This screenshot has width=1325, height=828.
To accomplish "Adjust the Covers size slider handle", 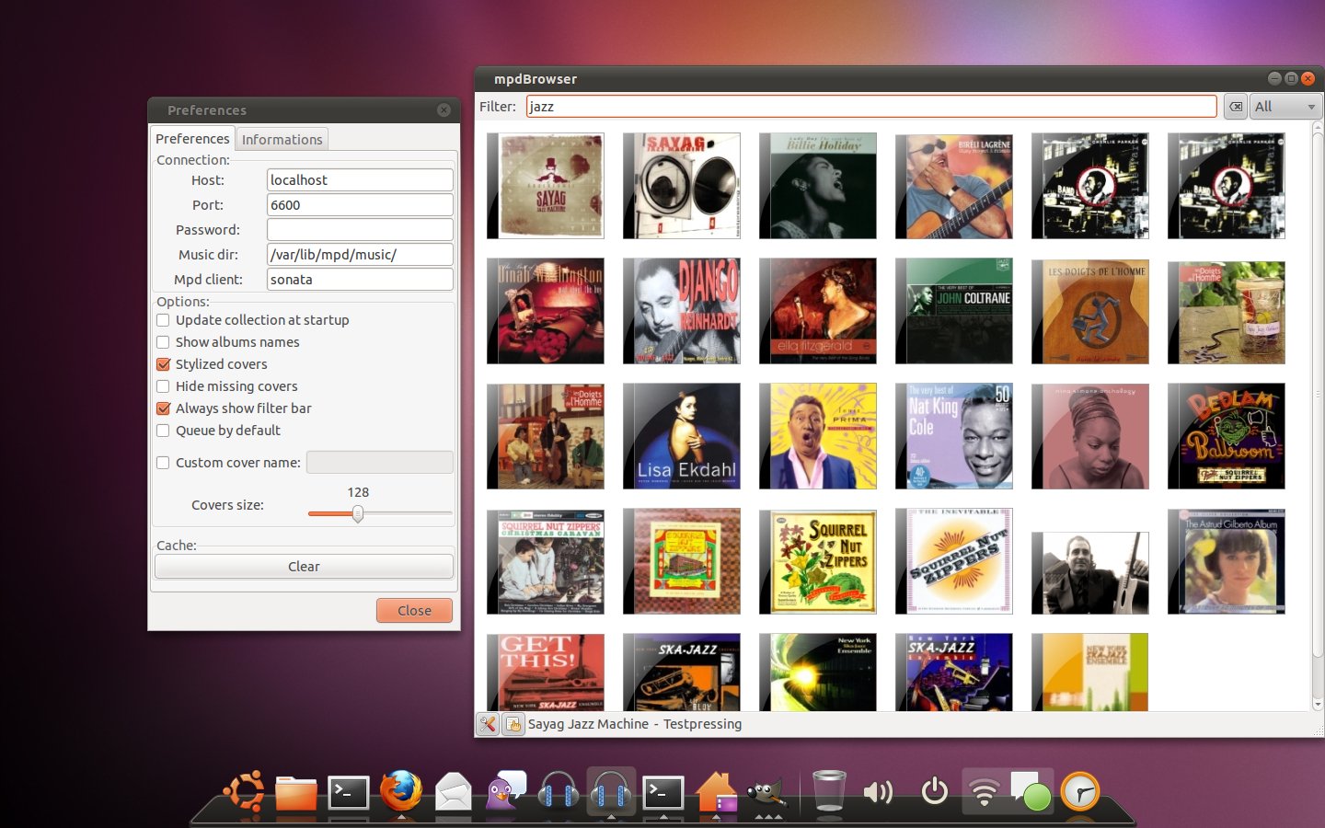I will 358,513.
